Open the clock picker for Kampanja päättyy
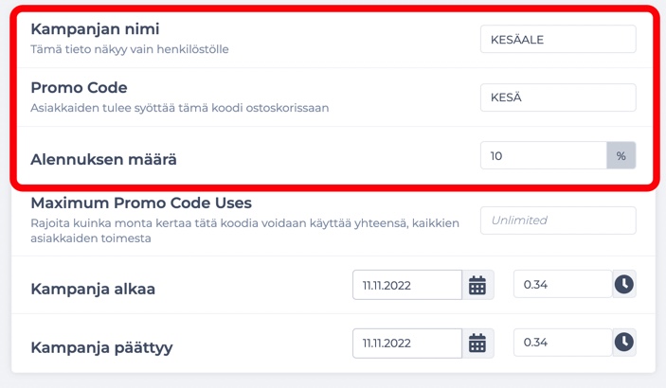 pyautogui.click(x=624, y=343)
